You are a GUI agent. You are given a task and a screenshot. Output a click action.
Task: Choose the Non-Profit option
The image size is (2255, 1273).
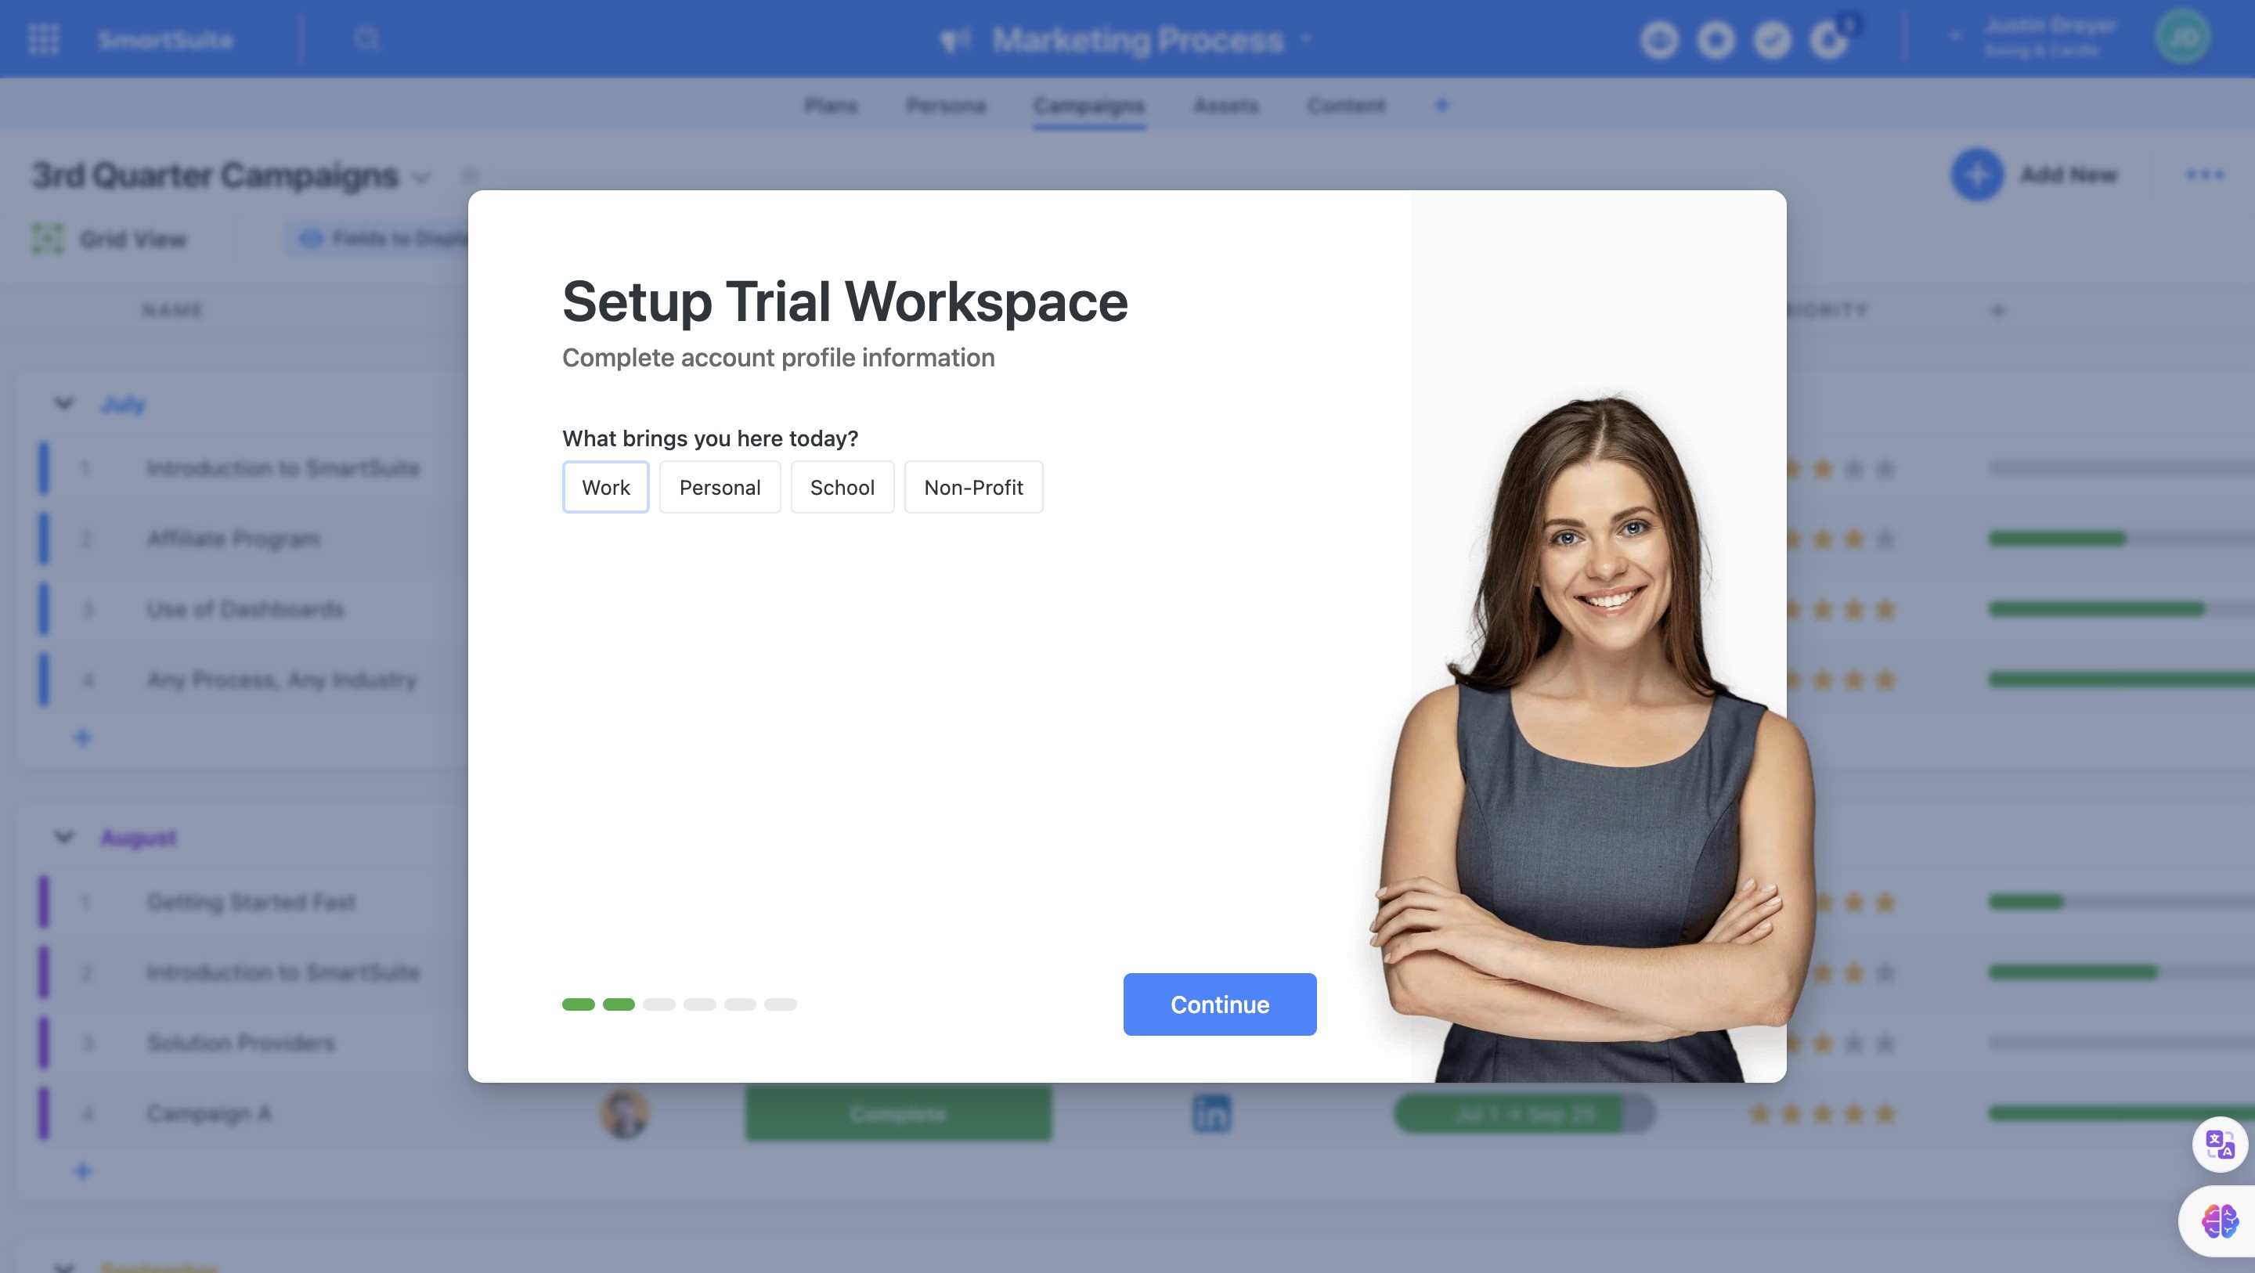click(x=972, y=488)
